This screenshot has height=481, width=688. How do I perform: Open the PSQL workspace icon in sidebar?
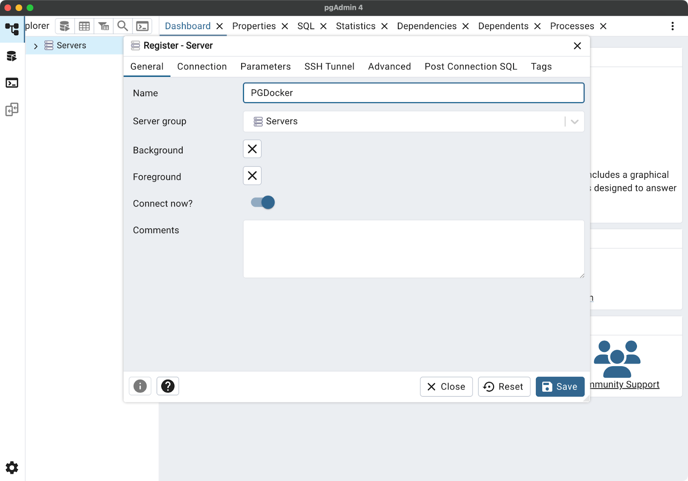pyautogui.click(x=12, y=83)
